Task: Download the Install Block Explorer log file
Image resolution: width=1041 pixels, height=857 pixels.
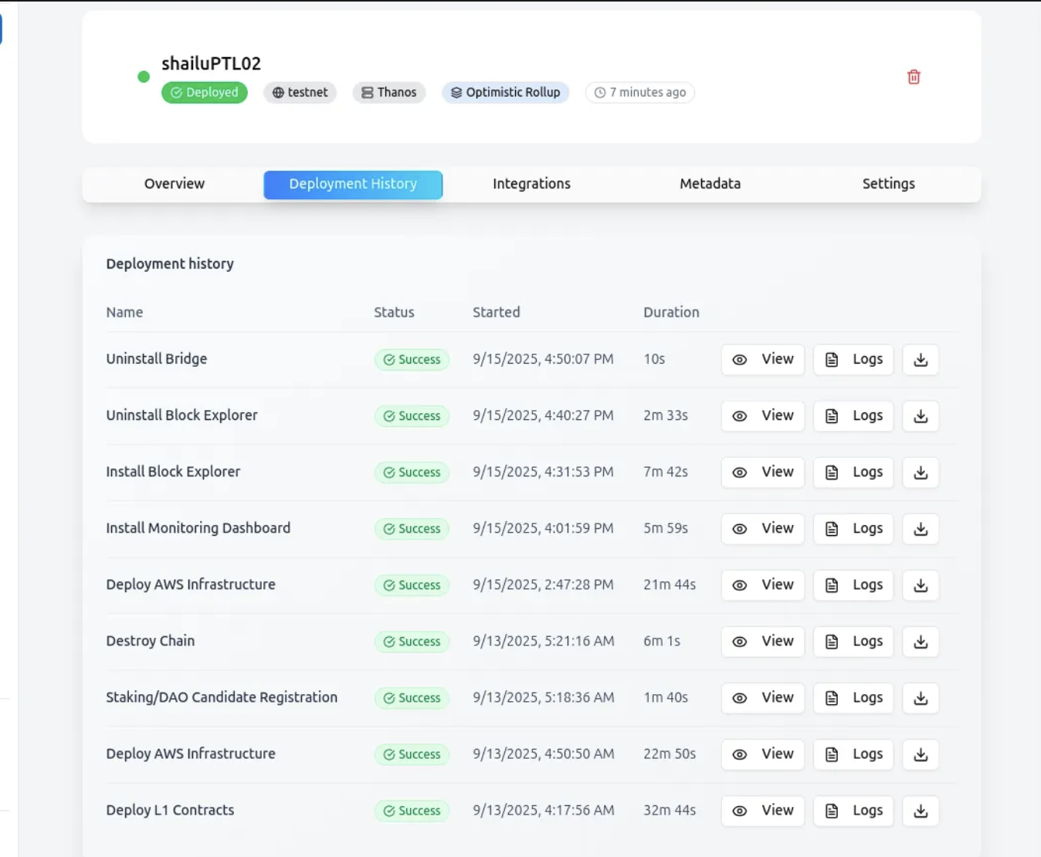Action: 921,473
